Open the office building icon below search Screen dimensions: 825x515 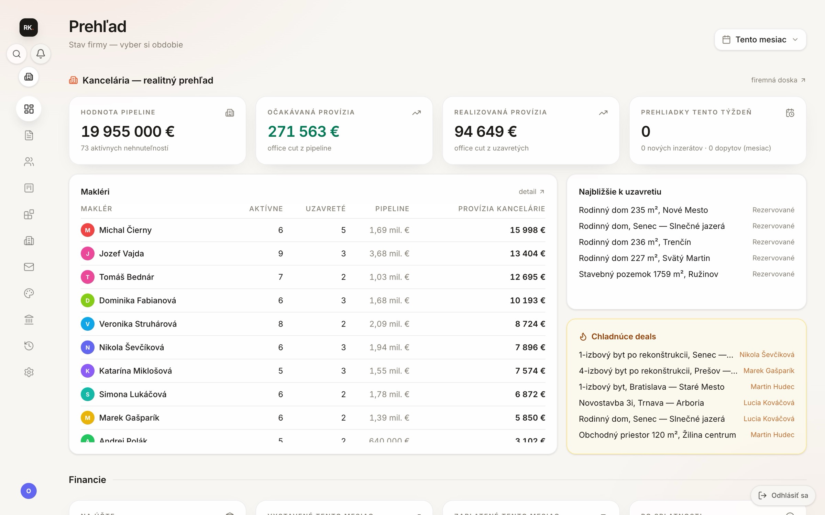(x=29, y=77)
